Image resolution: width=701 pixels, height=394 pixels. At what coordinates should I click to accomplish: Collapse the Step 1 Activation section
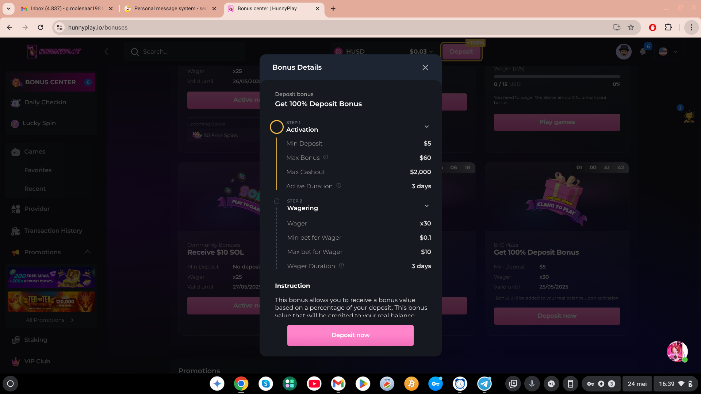click(426, 127)
